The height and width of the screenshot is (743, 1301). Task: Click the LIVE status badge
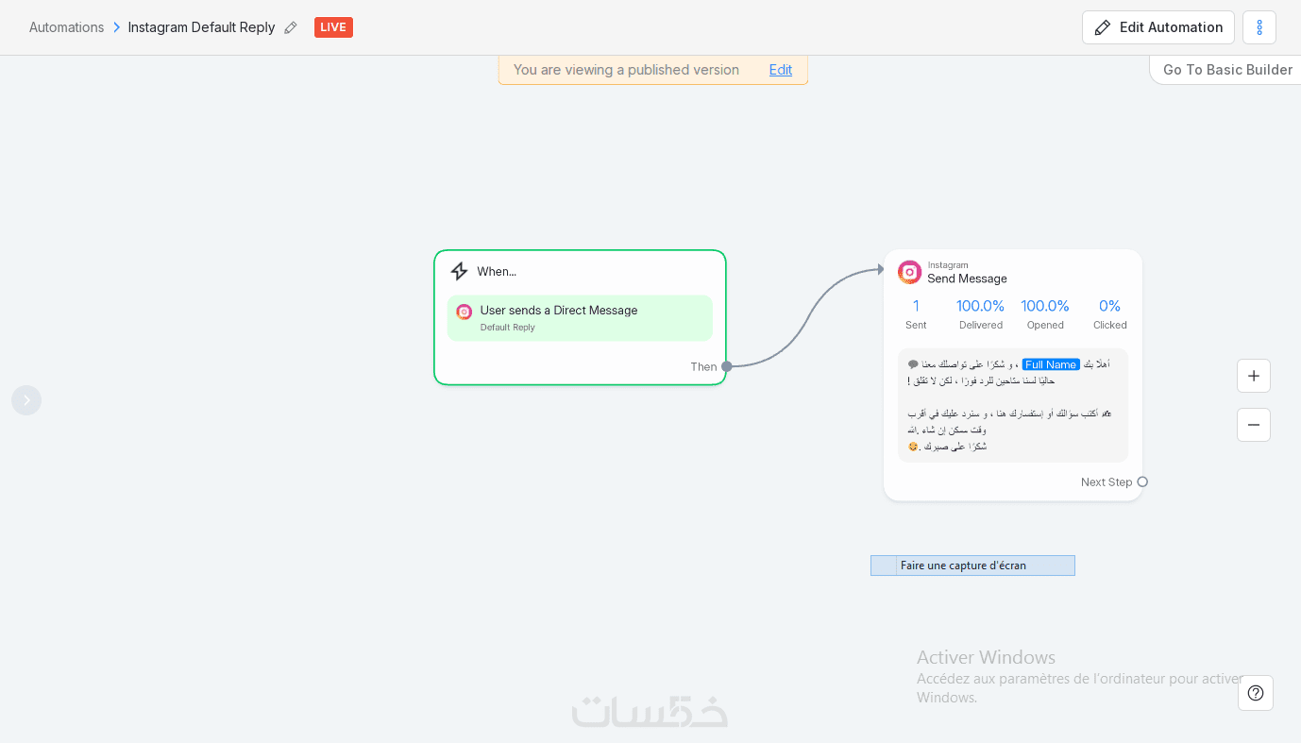(333, 27)
